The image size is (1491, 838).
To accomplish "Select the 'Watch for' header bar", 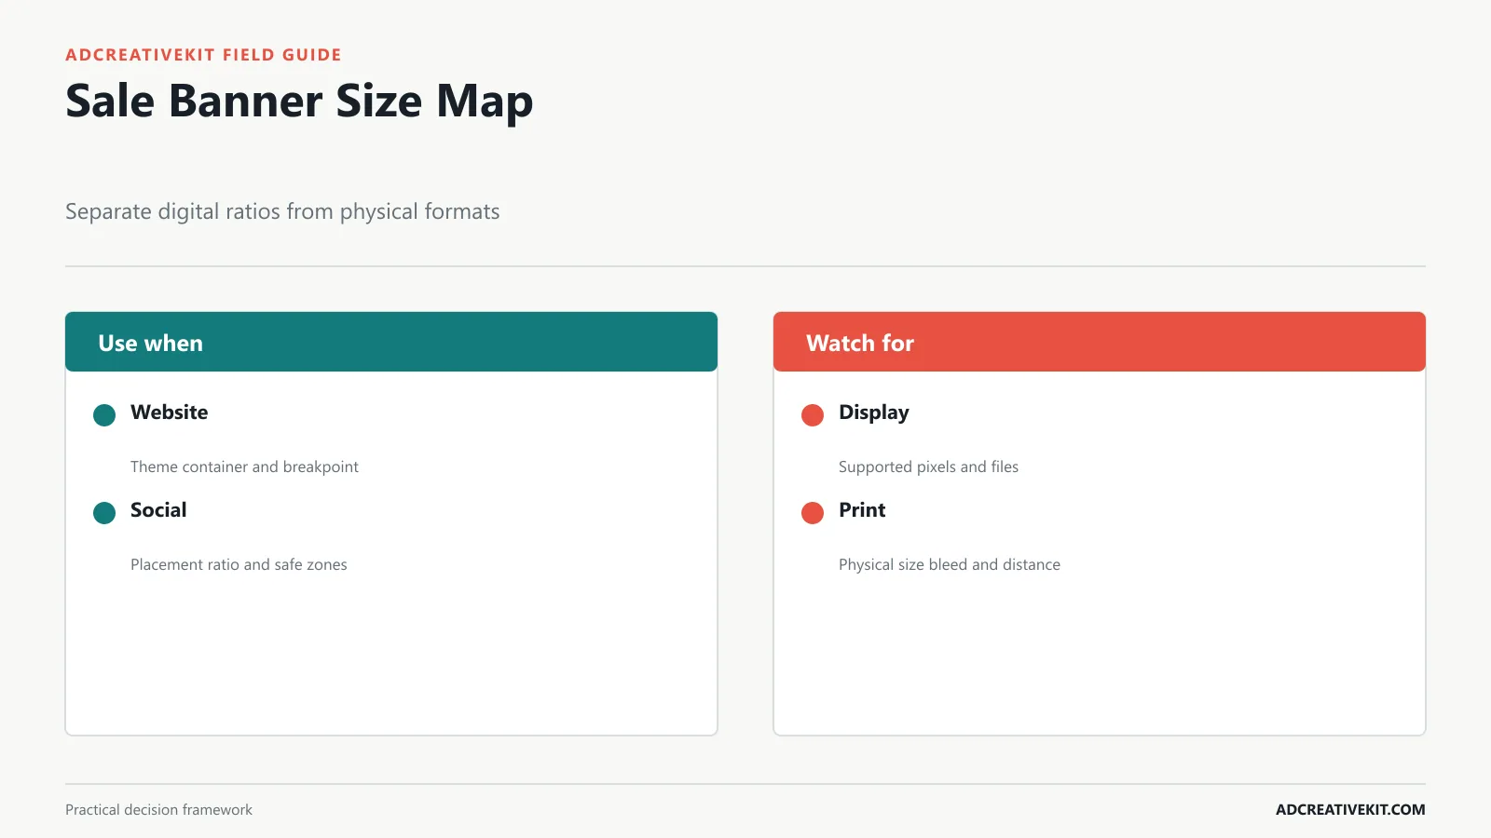I will click(x=1100, y=342).
